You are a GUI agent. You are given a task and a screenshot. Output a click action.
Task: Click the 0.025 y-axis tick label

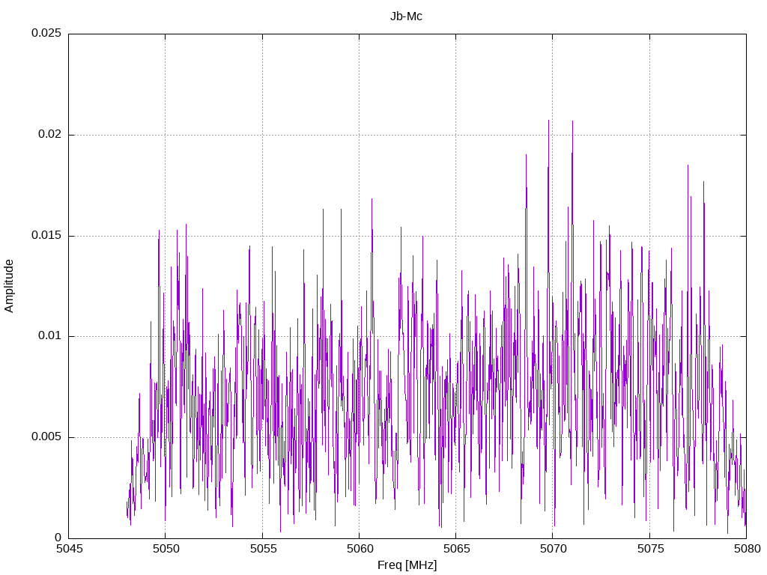(x=46, y=33)
